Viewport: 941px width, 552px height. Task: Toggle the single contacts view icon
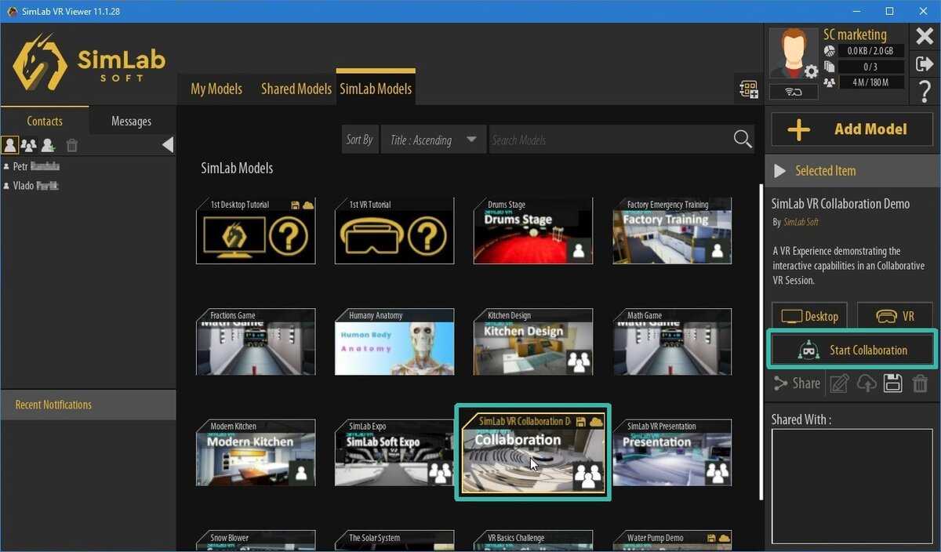pos(10,145)
